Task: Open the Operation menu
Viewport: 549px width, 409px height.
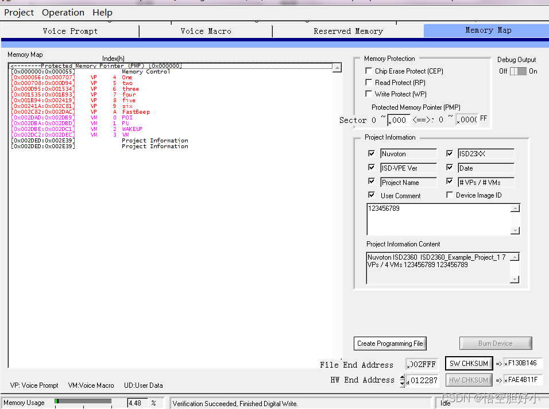Action: click(63, 13)
